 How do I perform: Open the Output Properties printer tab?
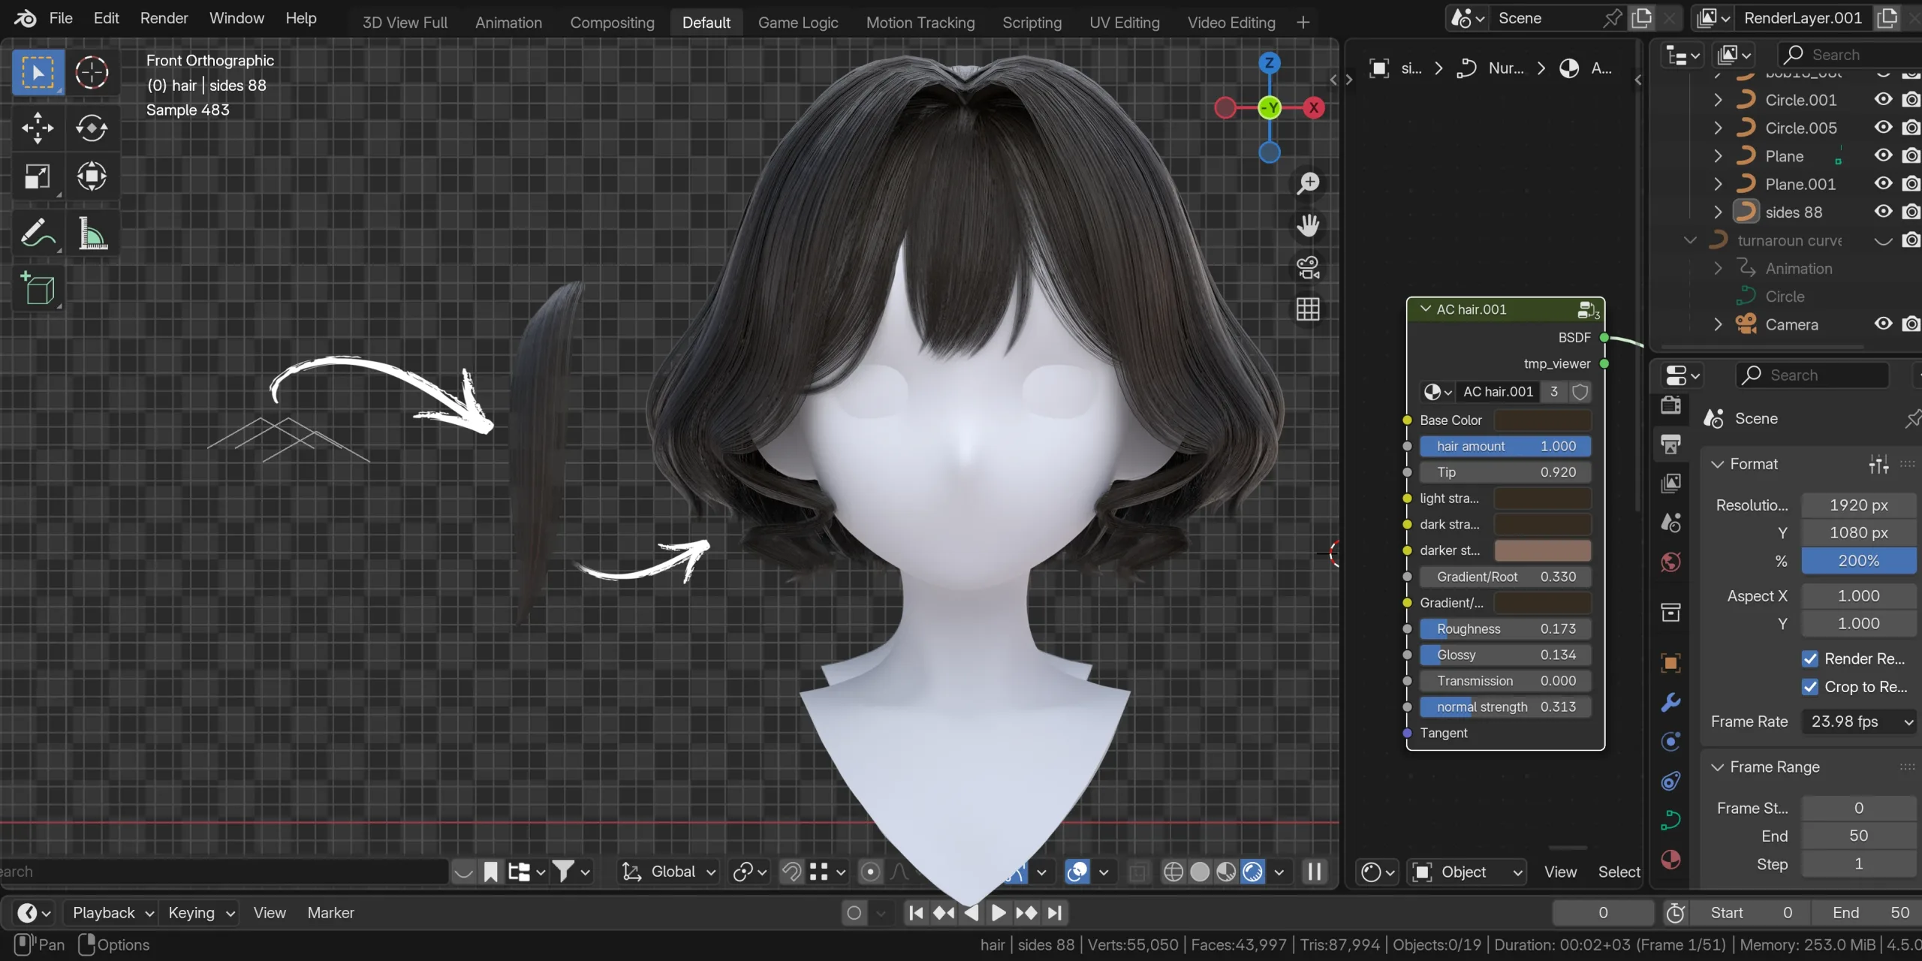(1670, 444)
